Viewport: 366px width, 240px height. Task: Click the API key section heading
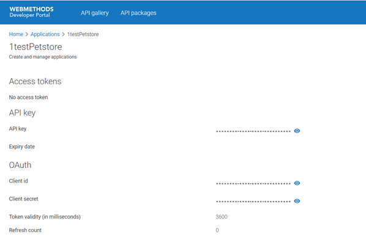[22, 113]
